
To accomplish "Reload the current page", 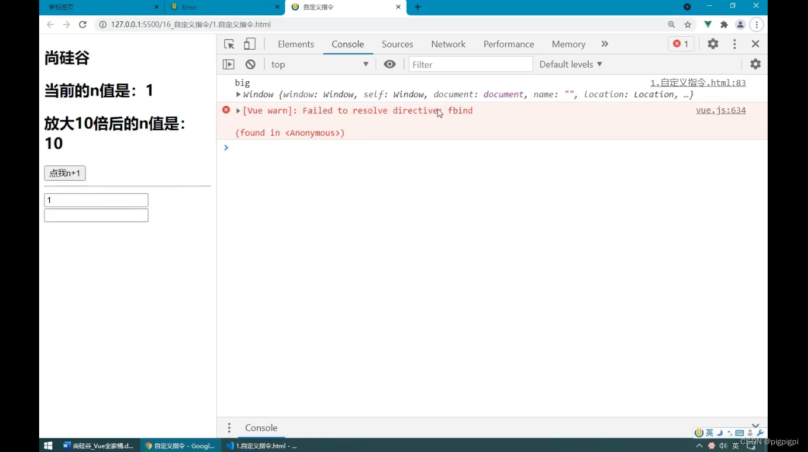I will (x=83, y=24).
